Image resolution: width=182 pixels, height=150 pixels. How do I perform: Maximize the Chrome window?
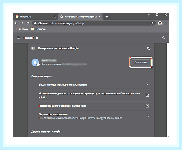(x=157, y=15)
